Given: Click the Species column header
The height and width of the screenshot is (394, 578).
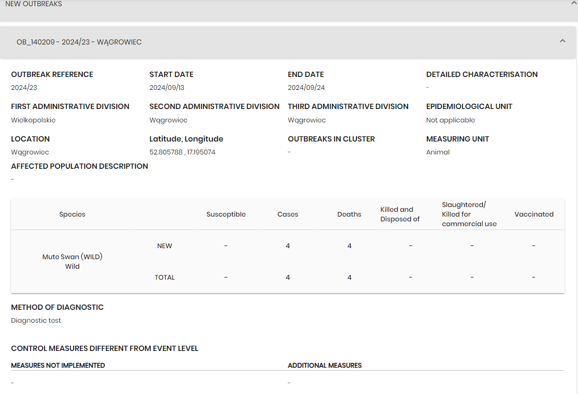Looking at the screenshot, I should pyautogui.click(x=72, y=214).
